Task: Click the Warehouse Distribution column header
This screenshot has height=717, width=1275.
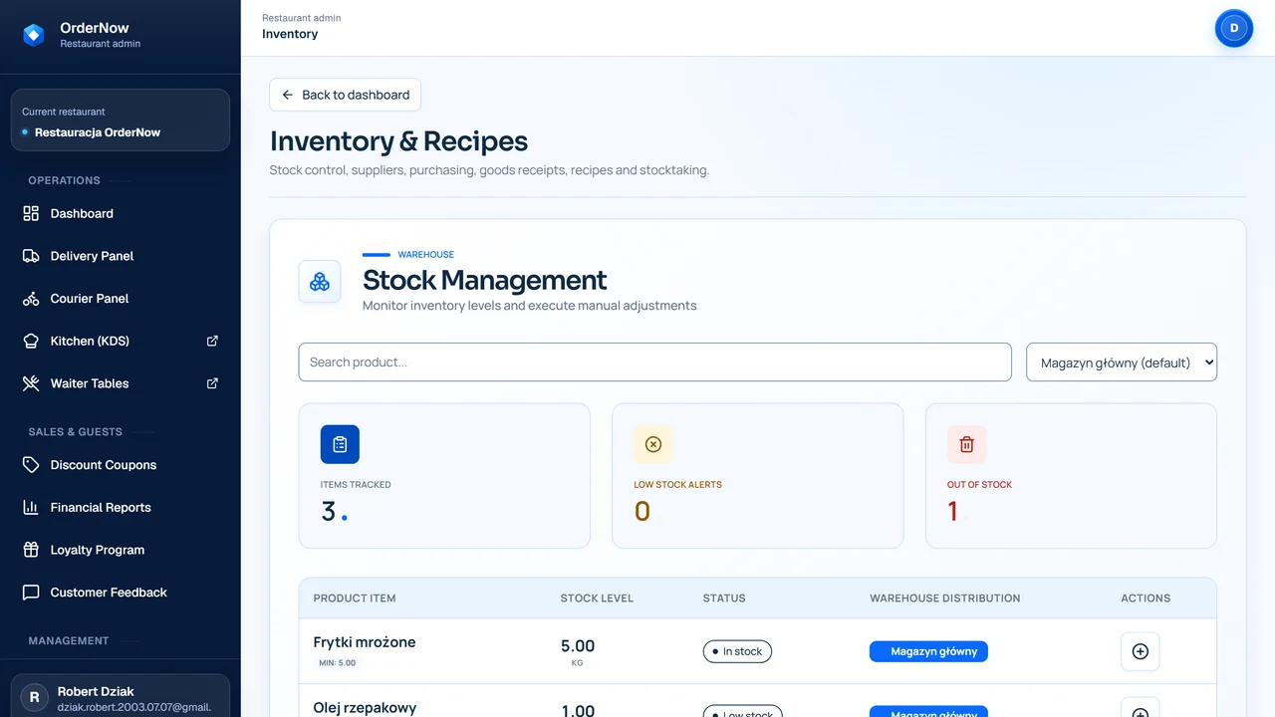Action: click(x=945, y=598)
